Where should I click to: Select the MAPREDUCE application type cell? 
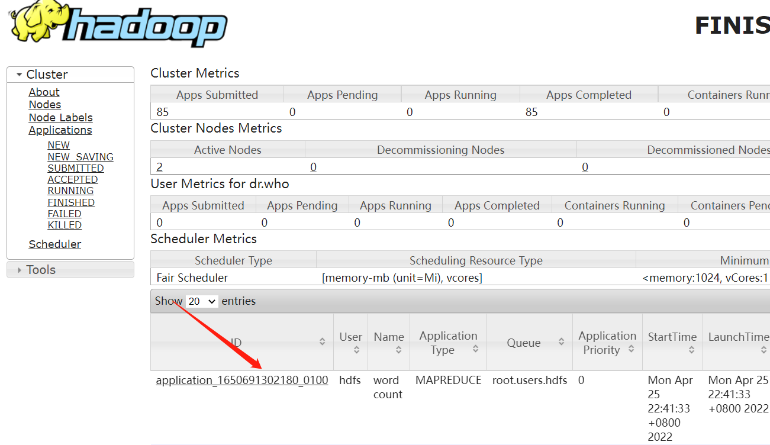tap(448, 380)
